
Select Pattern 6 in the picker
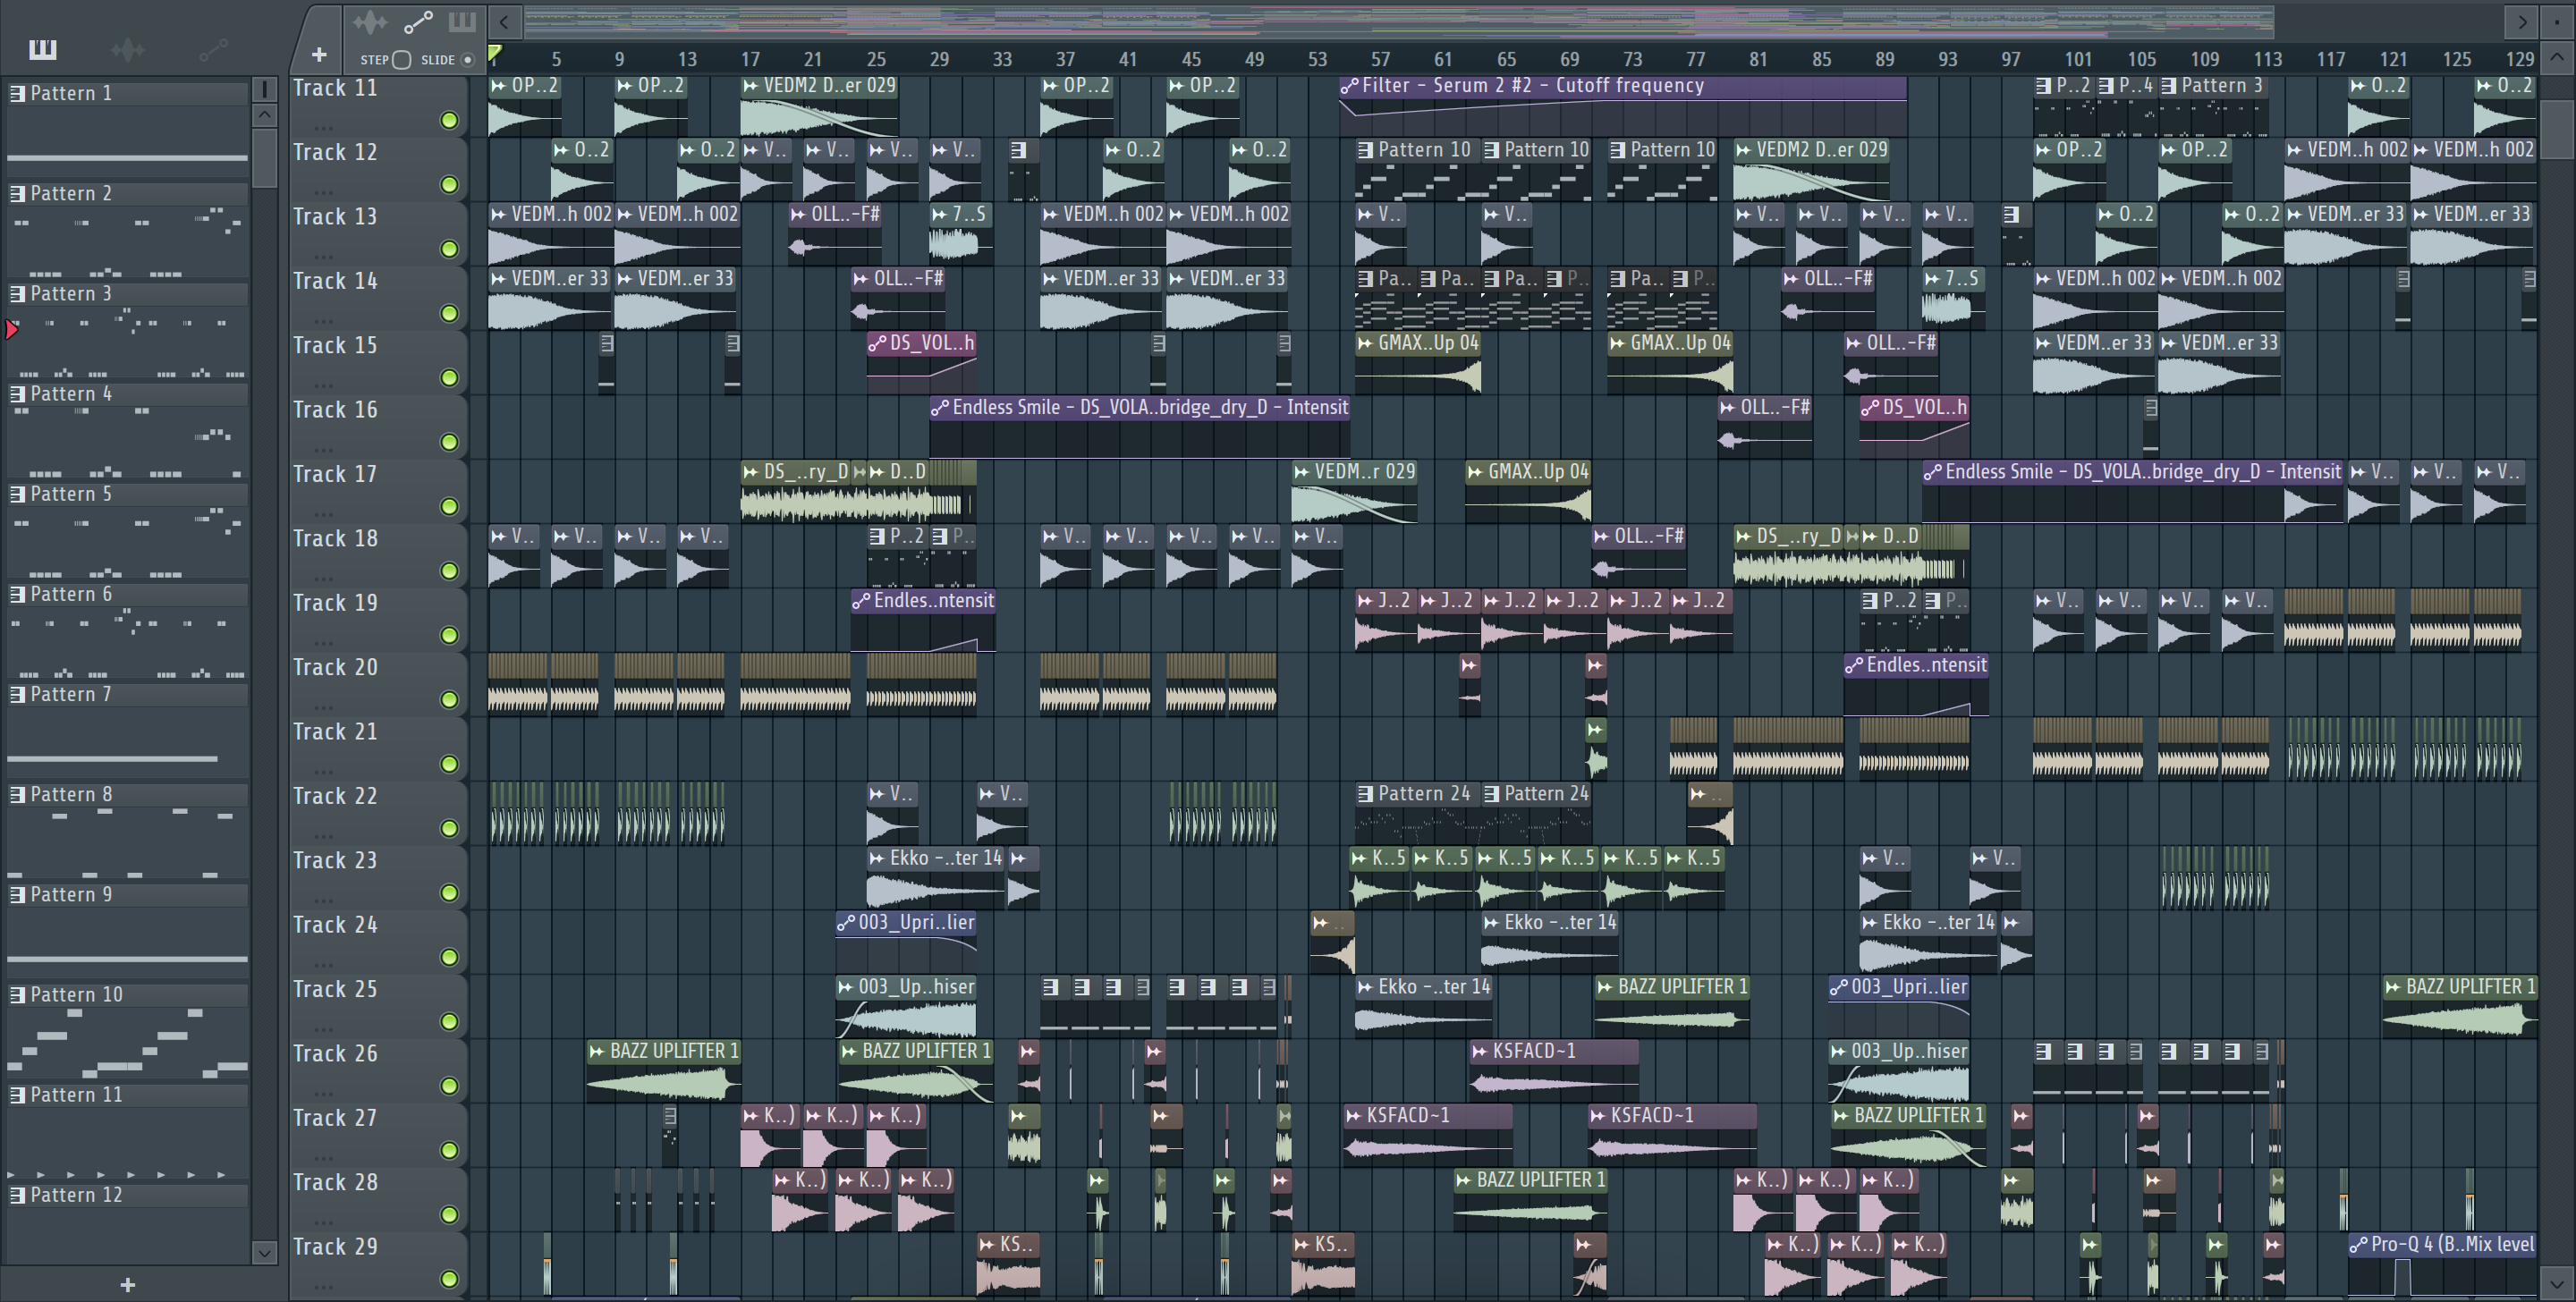pos(127,594)
